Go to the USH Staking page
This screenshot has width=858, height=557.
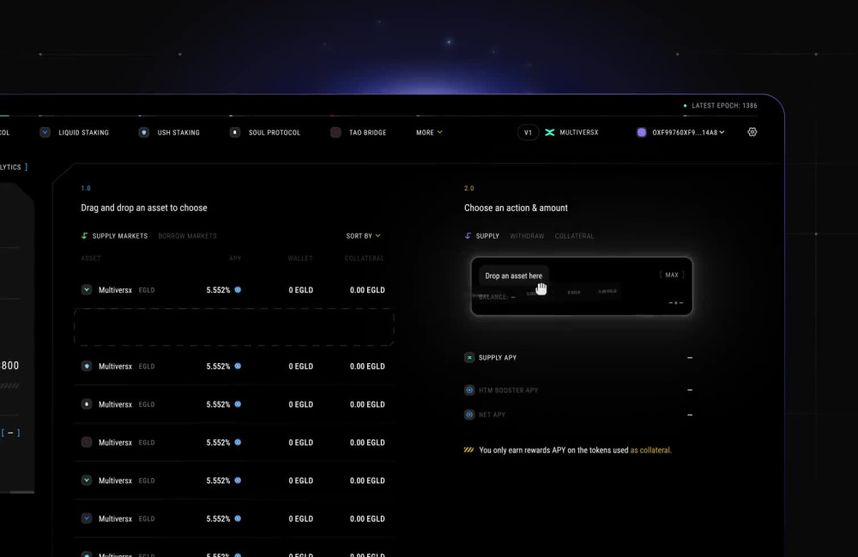178,132
